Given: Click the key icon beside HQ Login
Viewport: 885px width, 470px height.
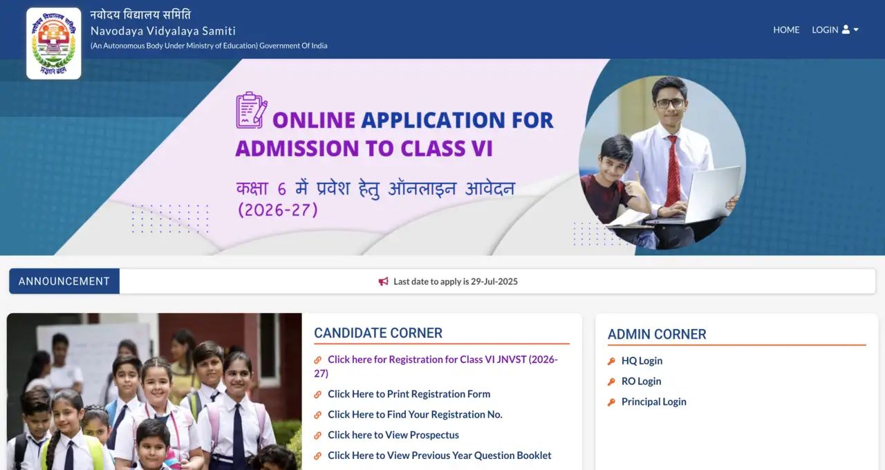Looking at the screenshot, I should tap(611, 361).
